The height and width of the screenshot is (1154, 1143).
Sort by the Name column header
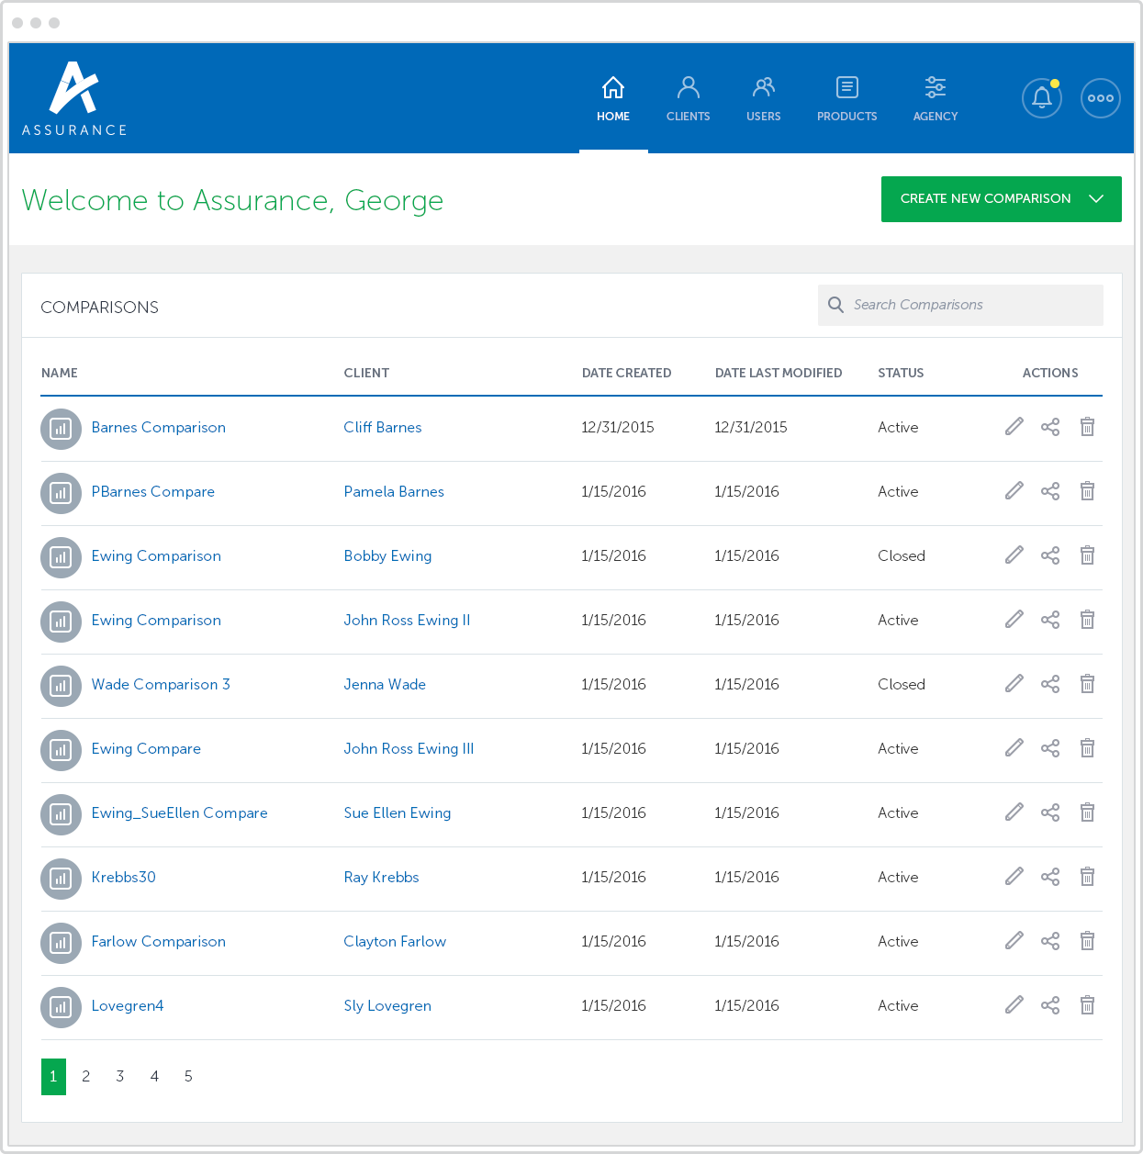coord(60,373)
